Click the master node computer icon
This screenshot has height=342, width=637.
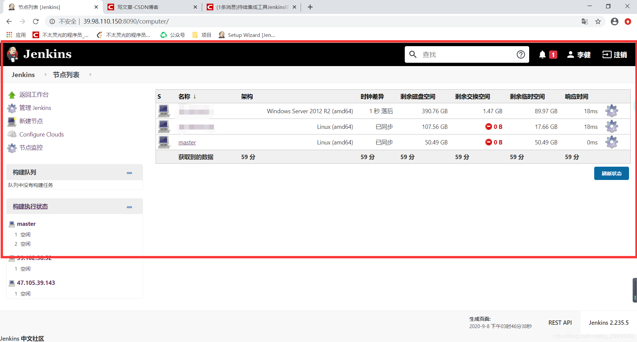tap(164, 142)
